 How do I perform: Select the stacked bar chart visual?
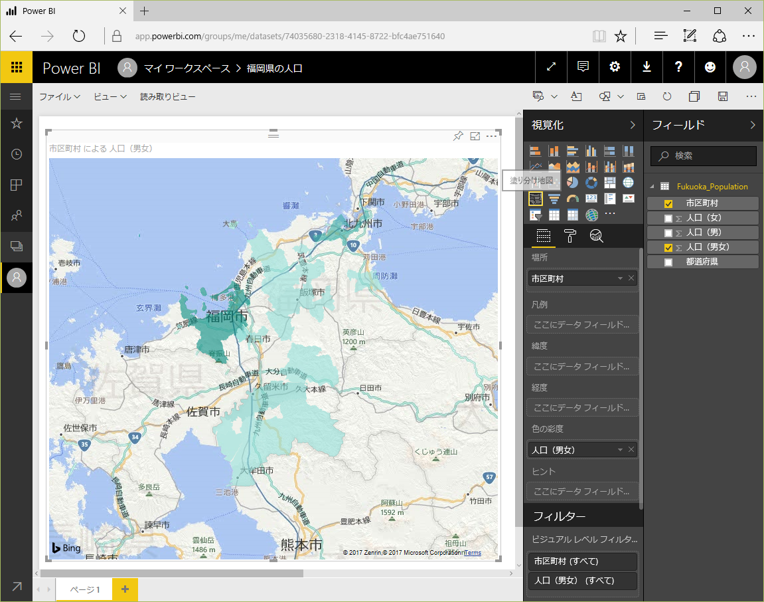535,151
